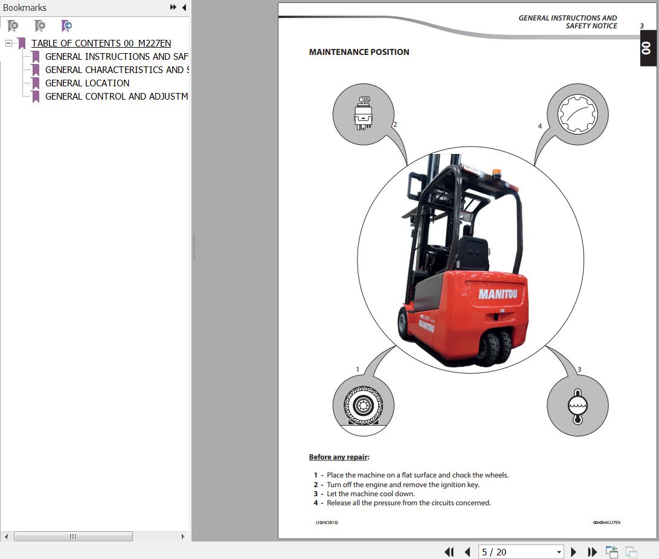Click the bookmarks horizontal scrollbar thumb

point(73,537)
